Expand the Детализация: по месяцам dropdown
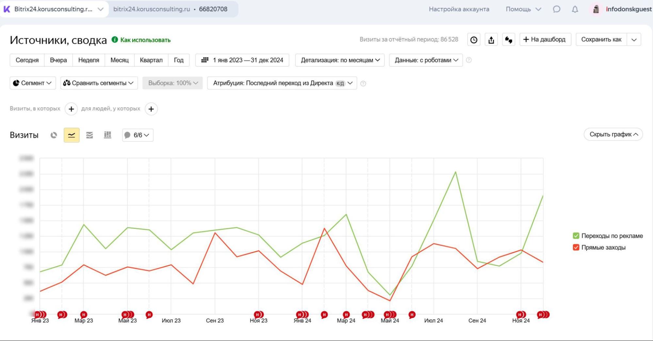The height and width of the screenshot is (341, 653). (340, 60)
